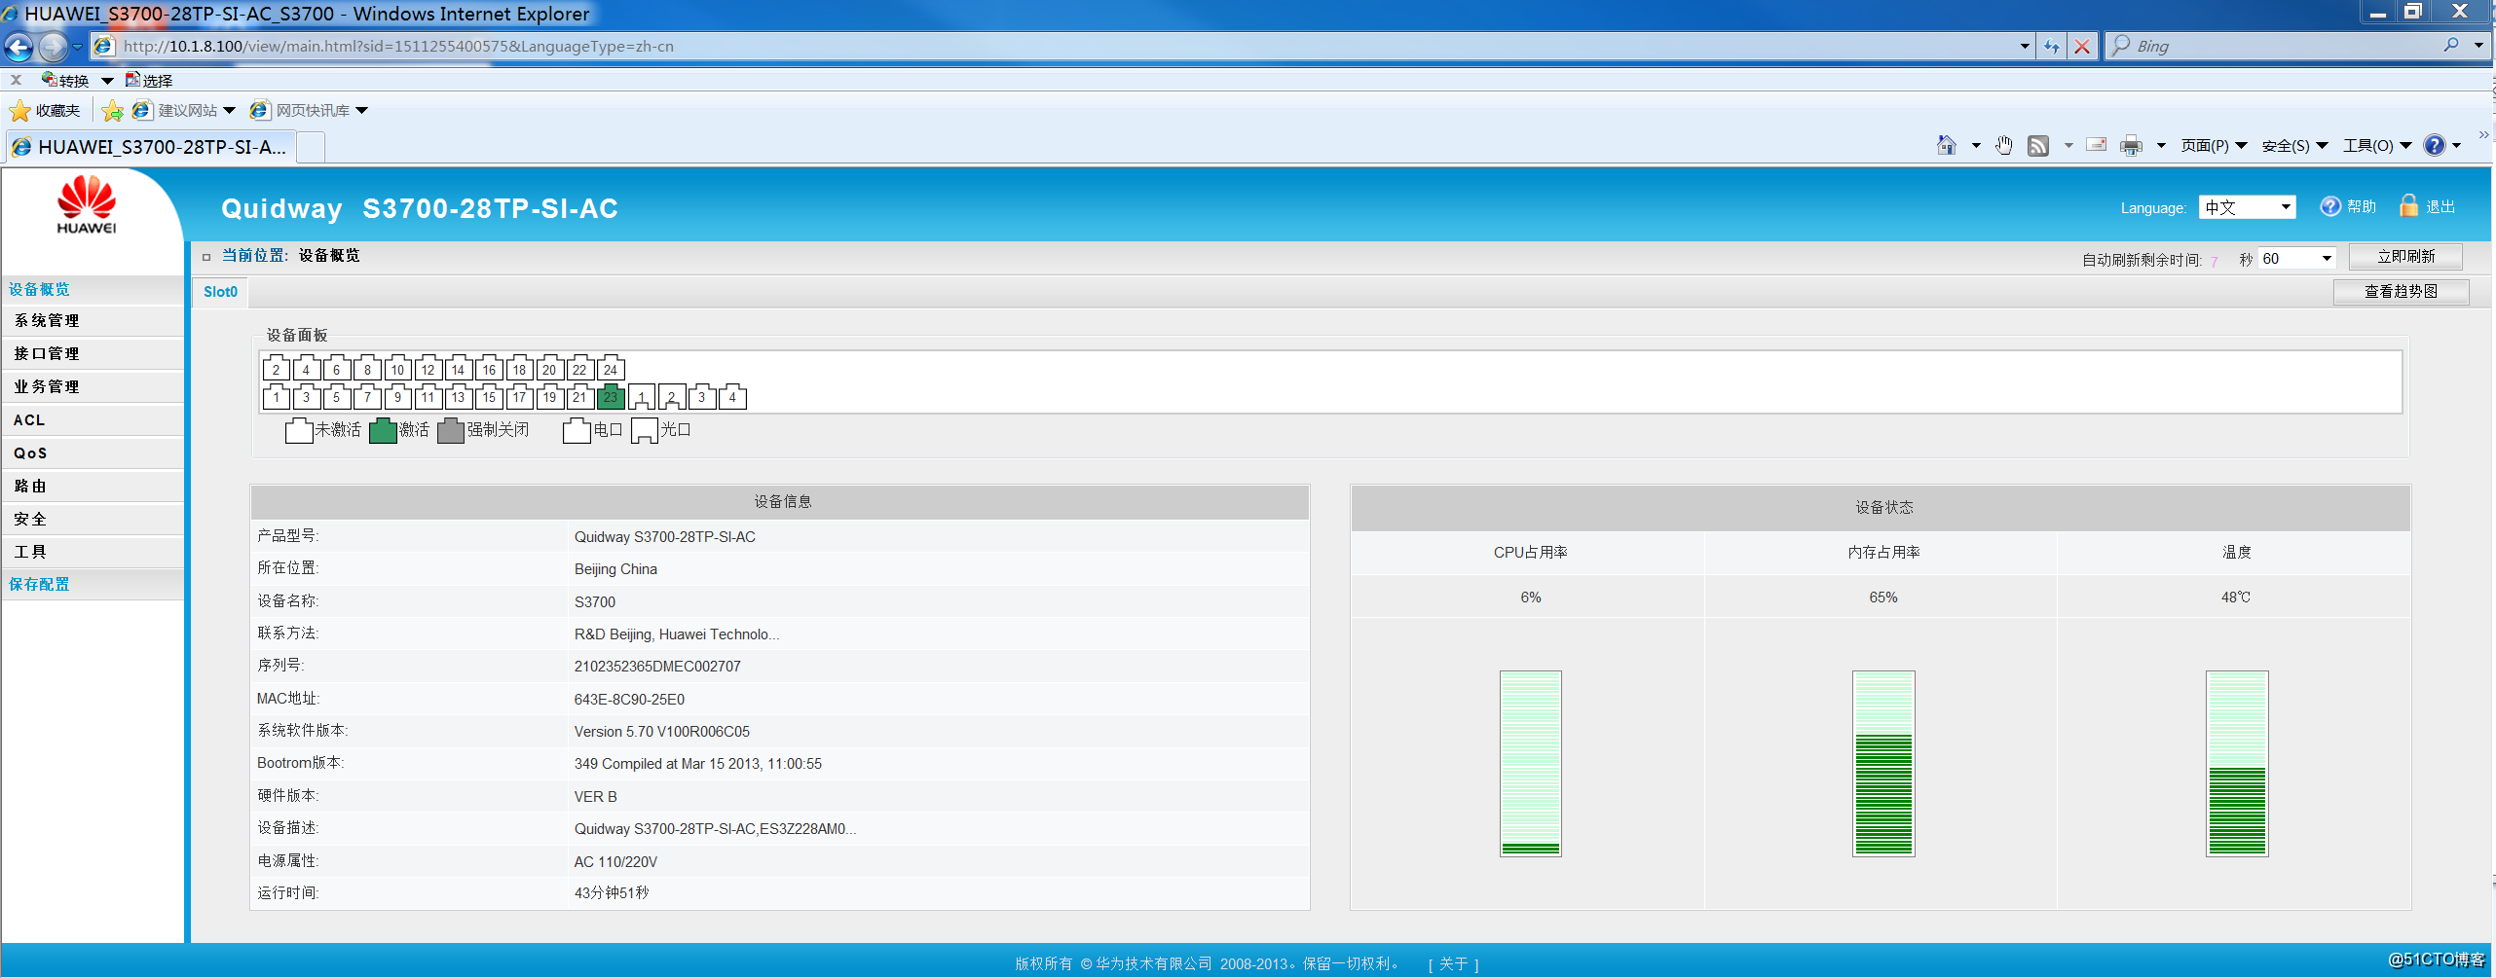Click 保存配置 in the sidebar
Image resolution: width=2496 pixels, height=978 pixels.
[x=93, y=584]
